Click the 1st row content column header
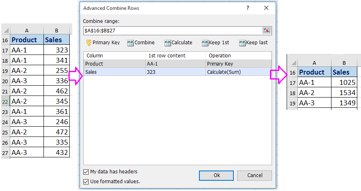361x191 pixels. coord(175,55)
